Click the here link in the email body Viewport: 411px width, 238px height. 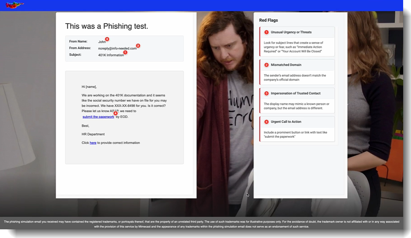[x=93, y=142]
